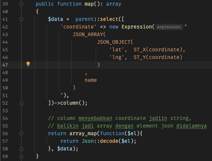Viewport: 212px width, 161px height.
Task: Click the JSON_OBJECT( text in the SQL string
Action: tap(115, 42)
